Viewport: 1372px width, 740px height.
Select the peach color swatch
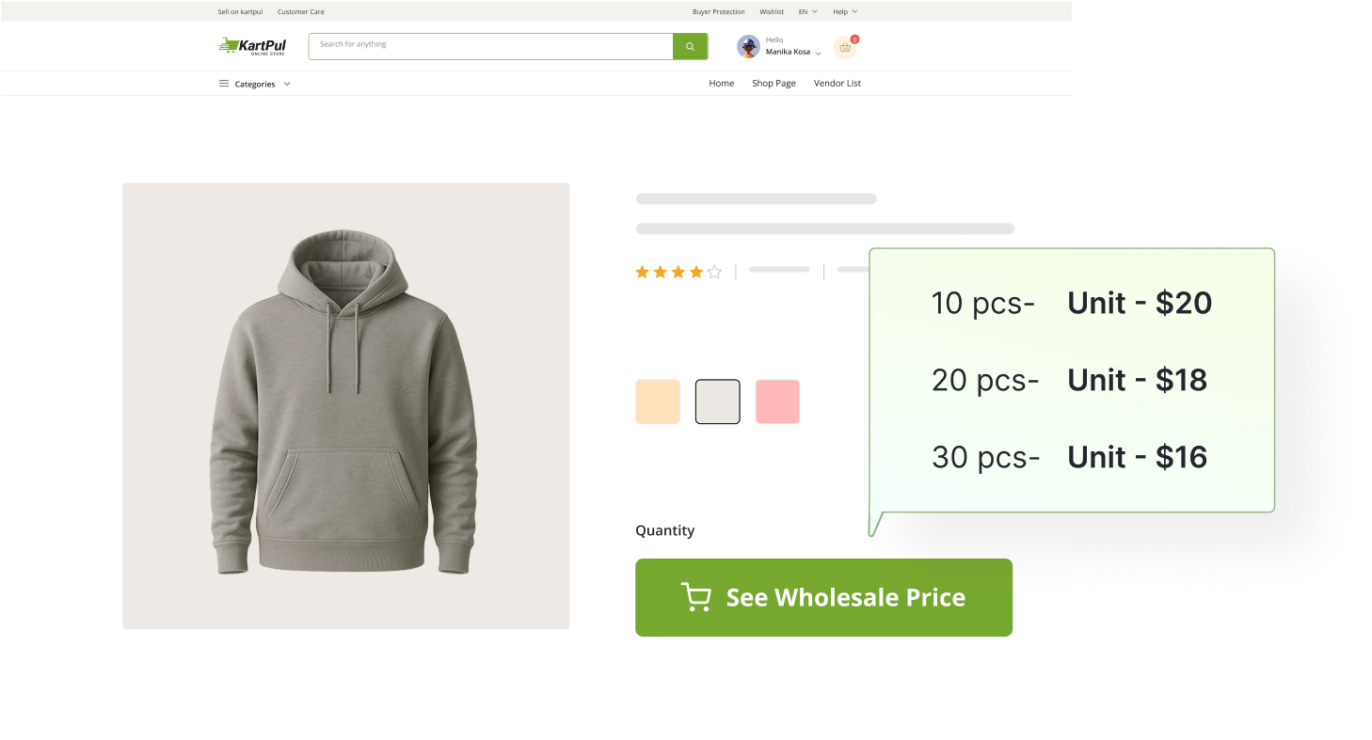(x=658, y=401)
